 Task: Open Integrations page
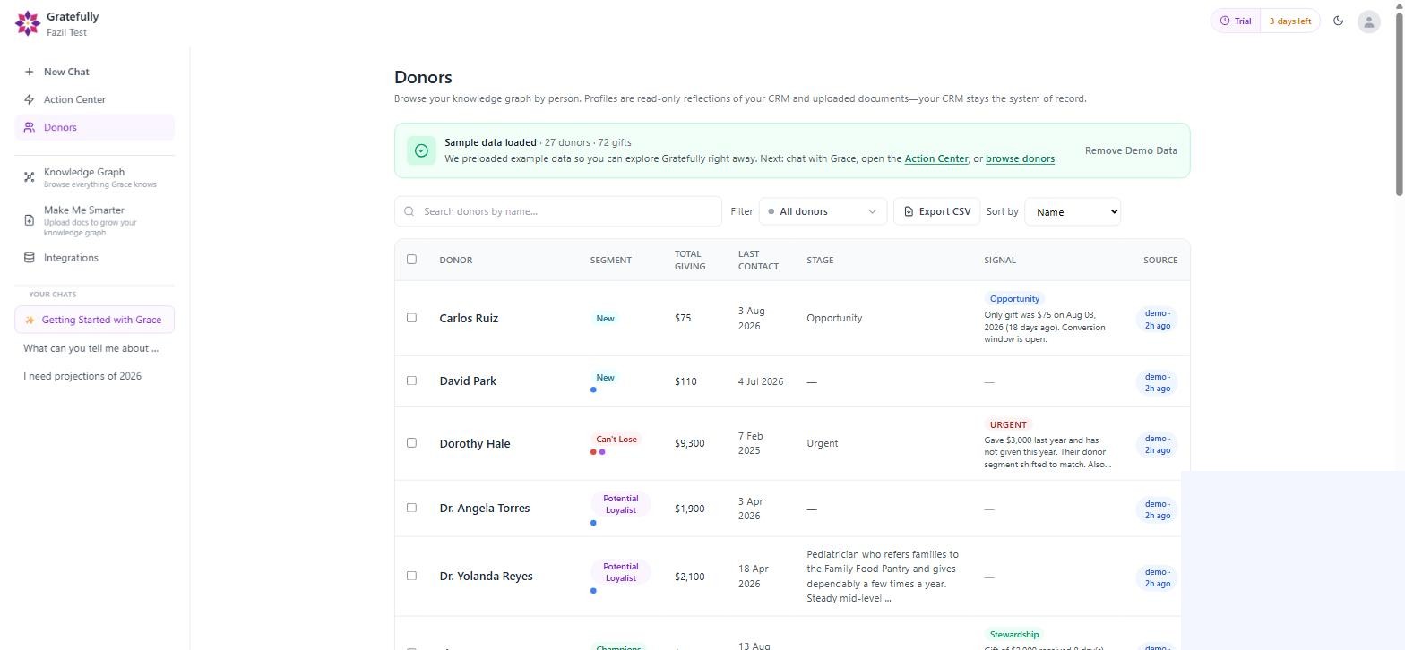[95, 258]
